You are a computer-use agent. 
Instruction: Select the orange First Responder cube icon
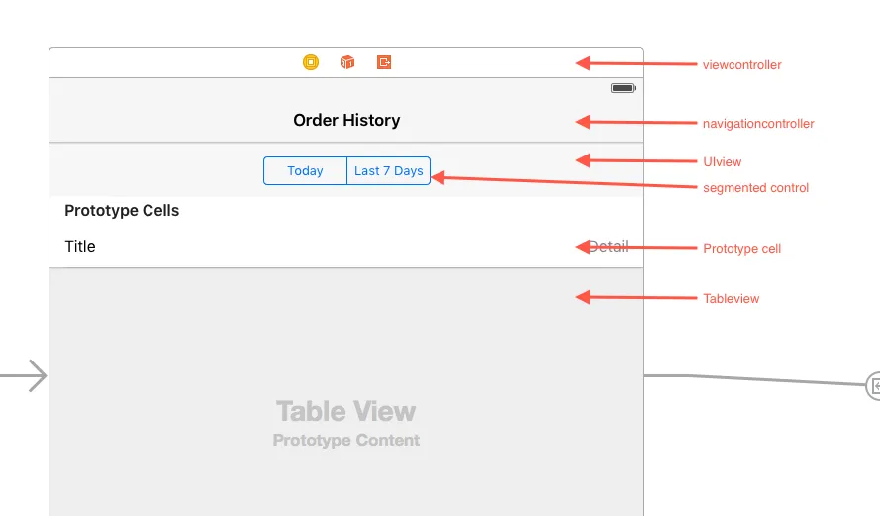pyautogui.click(x=347, y=62)
